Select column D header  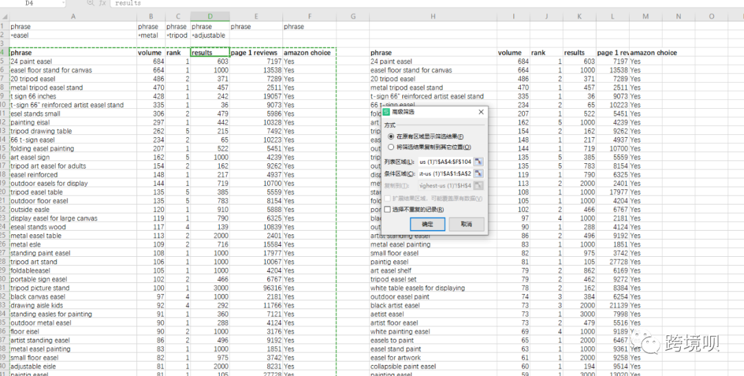(x=209, y=16)
